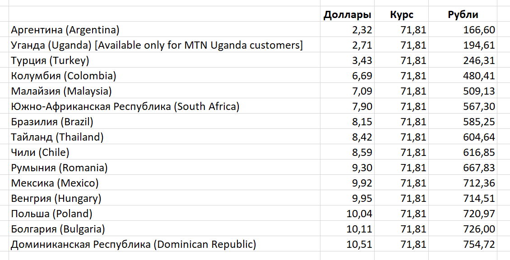The height and width of the screenshot is (260, 510).
Task: Click the dollar value 10,04 for Poland
Action: (x=347, y=213)
